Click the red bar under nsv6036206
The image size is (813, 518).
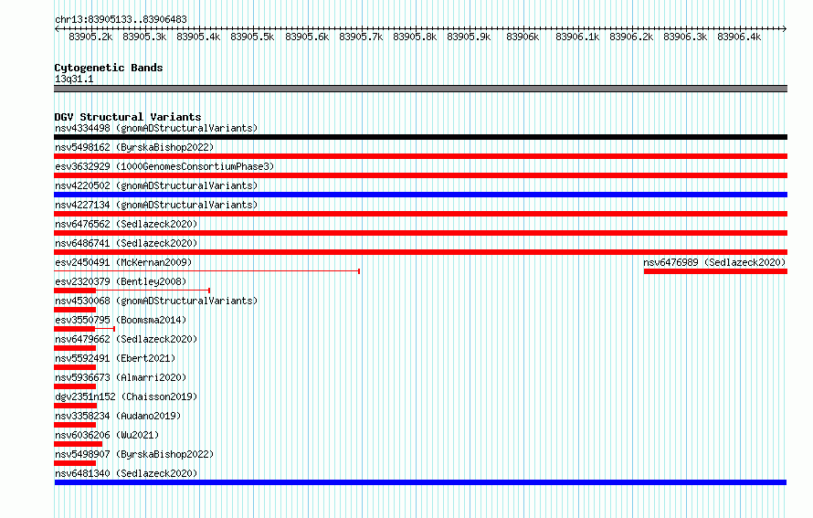click(x=78, y=444)
